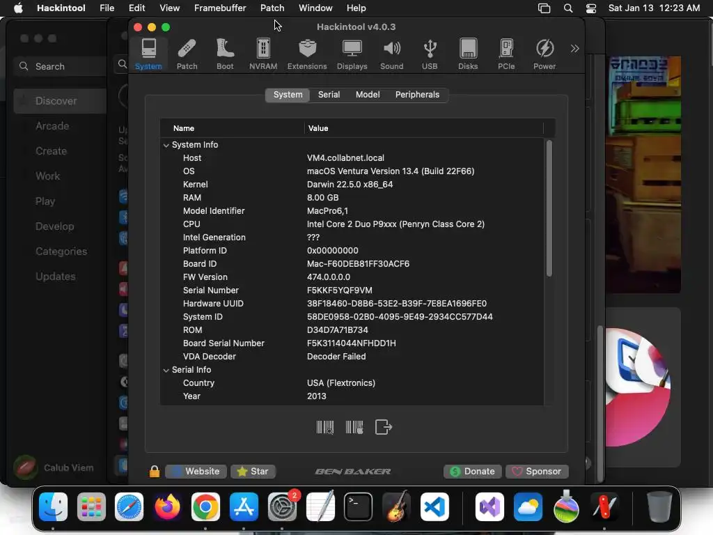
Task: Select the System toolbar icon
Action: pos(148,54)
